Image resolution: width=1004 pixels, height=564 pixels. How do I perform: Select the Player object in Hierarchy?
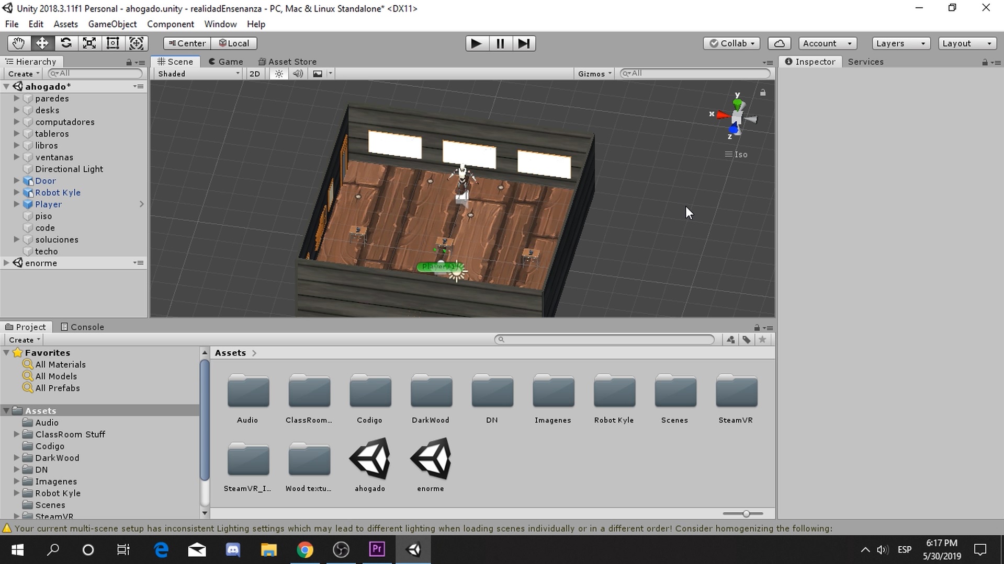point(48,204)
